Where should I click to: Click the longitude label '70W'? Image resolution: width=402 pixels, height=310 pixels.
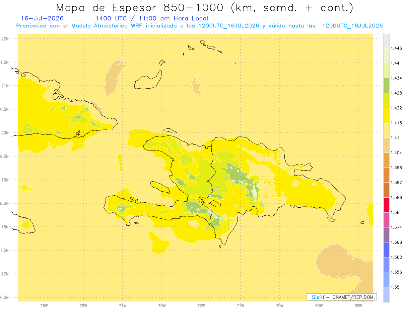click(279, 306)
